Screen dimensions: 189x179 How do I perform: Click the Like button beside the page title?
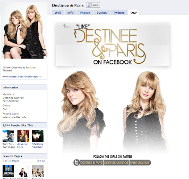click(93, 5)
